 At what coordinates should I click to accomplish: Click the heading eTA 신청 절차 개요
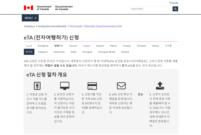coord(47,75)
